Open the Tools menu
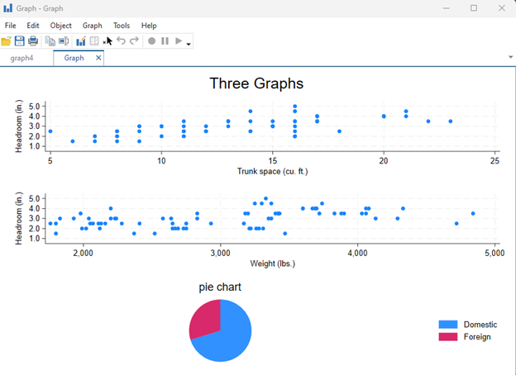The height and width of the screenshot is (375, 516). (x=122, y=26)
